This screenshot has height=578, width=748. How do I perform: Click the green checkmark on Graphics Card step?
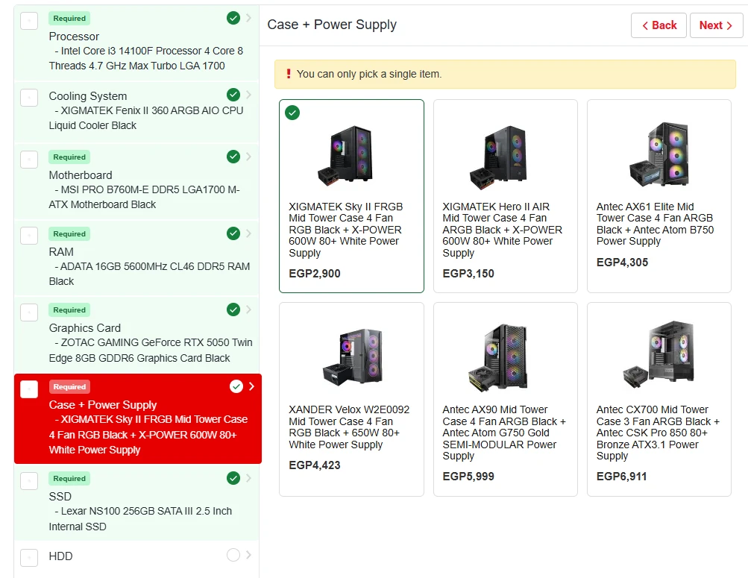click(233, 310)
